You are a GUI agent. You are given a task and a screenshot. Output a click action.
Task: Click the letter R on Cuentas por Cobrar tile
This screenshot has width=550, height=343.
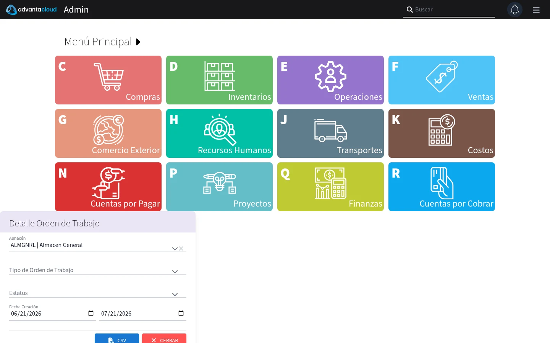pos(396,173)
